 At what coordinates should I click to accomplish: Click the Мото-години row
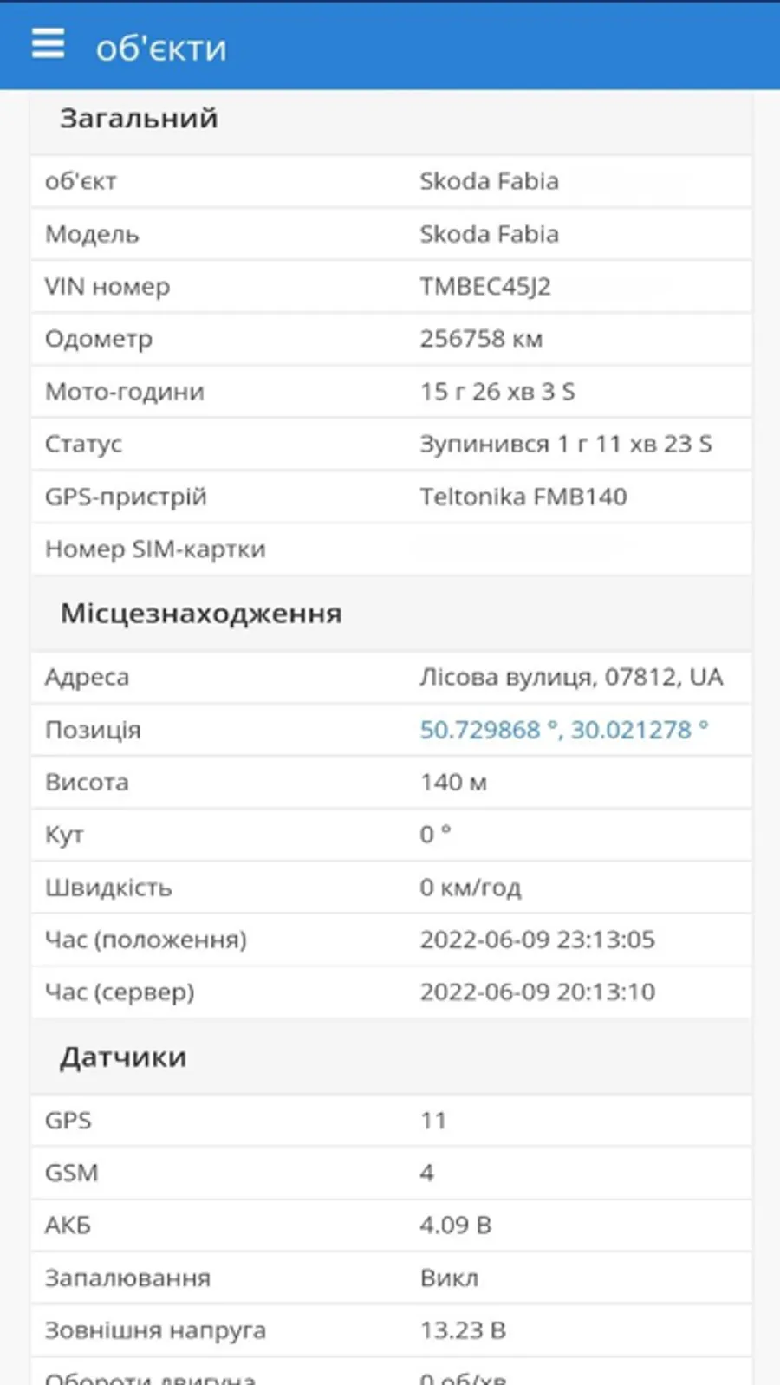tap(390, 392)
